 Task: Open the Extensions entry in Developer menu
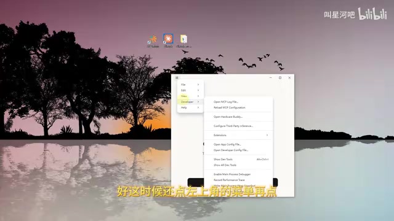238,135
